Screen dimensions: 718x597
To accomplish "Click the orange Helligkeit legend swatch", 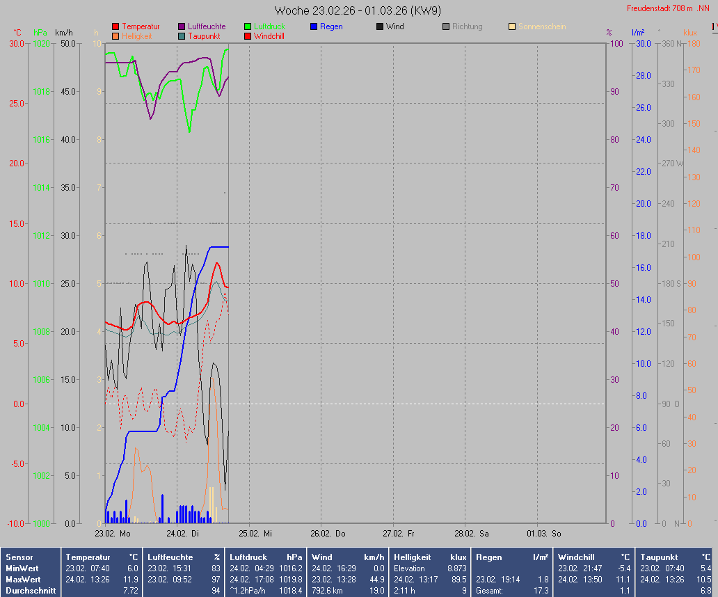I will 115,36.
